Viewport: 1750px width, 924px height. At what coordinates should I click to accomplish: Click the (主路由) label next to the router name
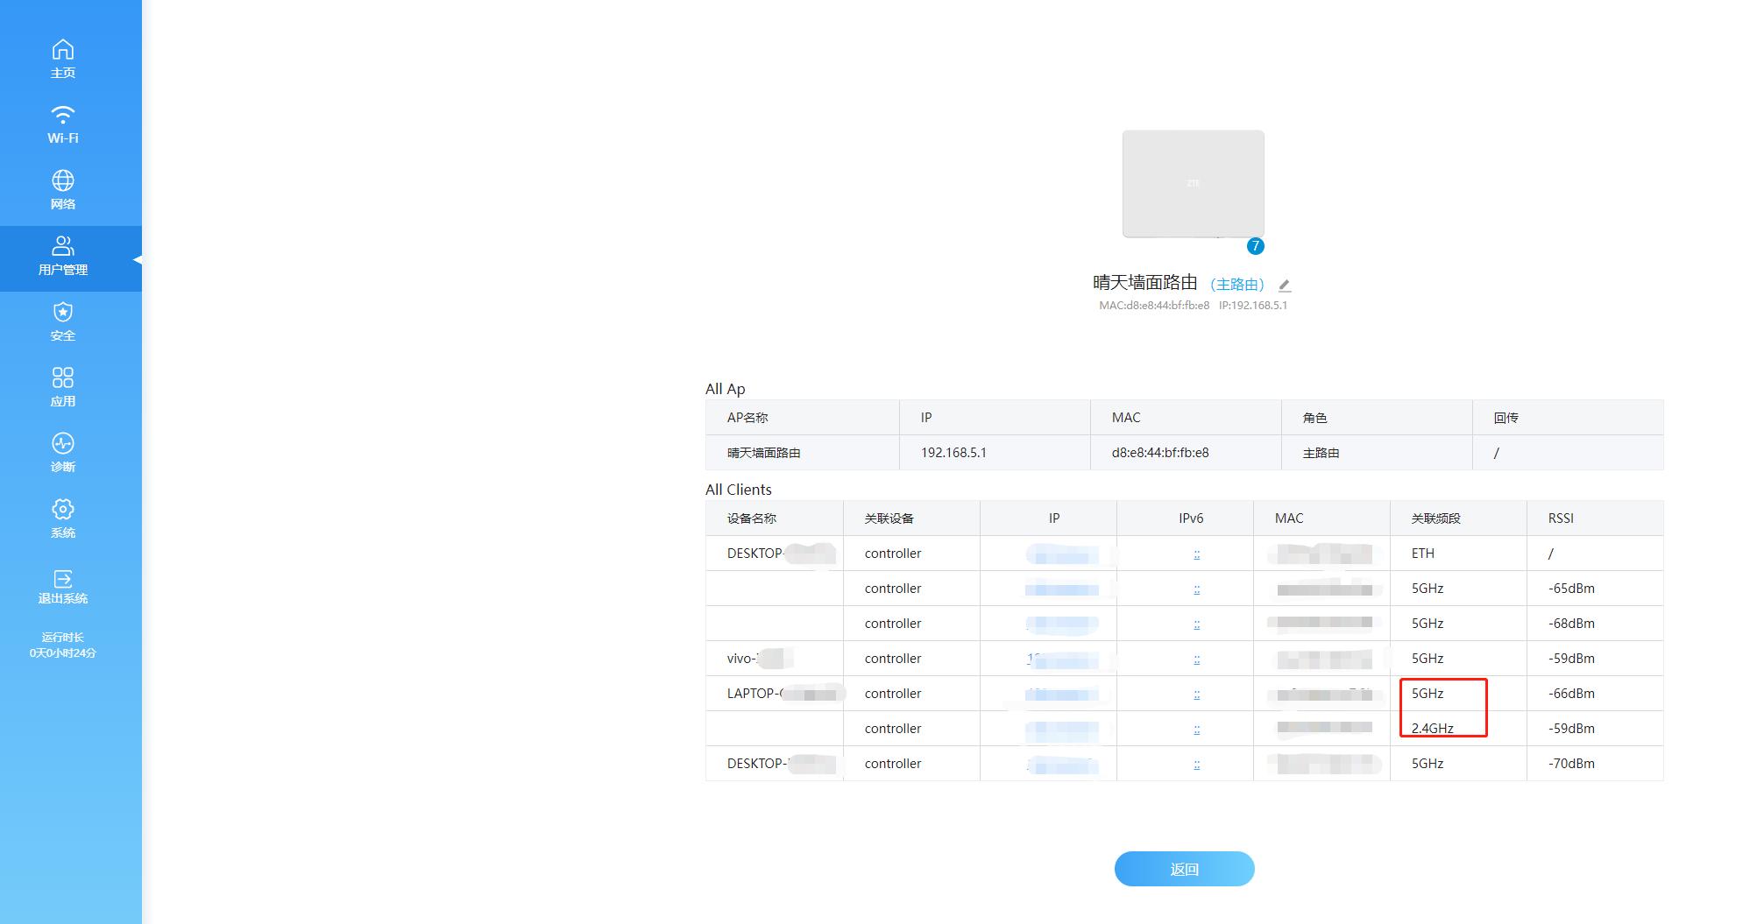[1237, 283]
